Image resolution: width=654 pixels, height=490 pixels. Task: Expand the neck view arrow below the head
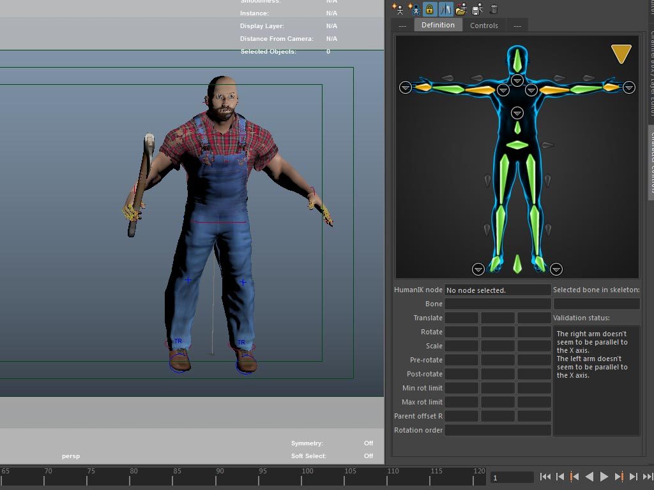point(517,80)
